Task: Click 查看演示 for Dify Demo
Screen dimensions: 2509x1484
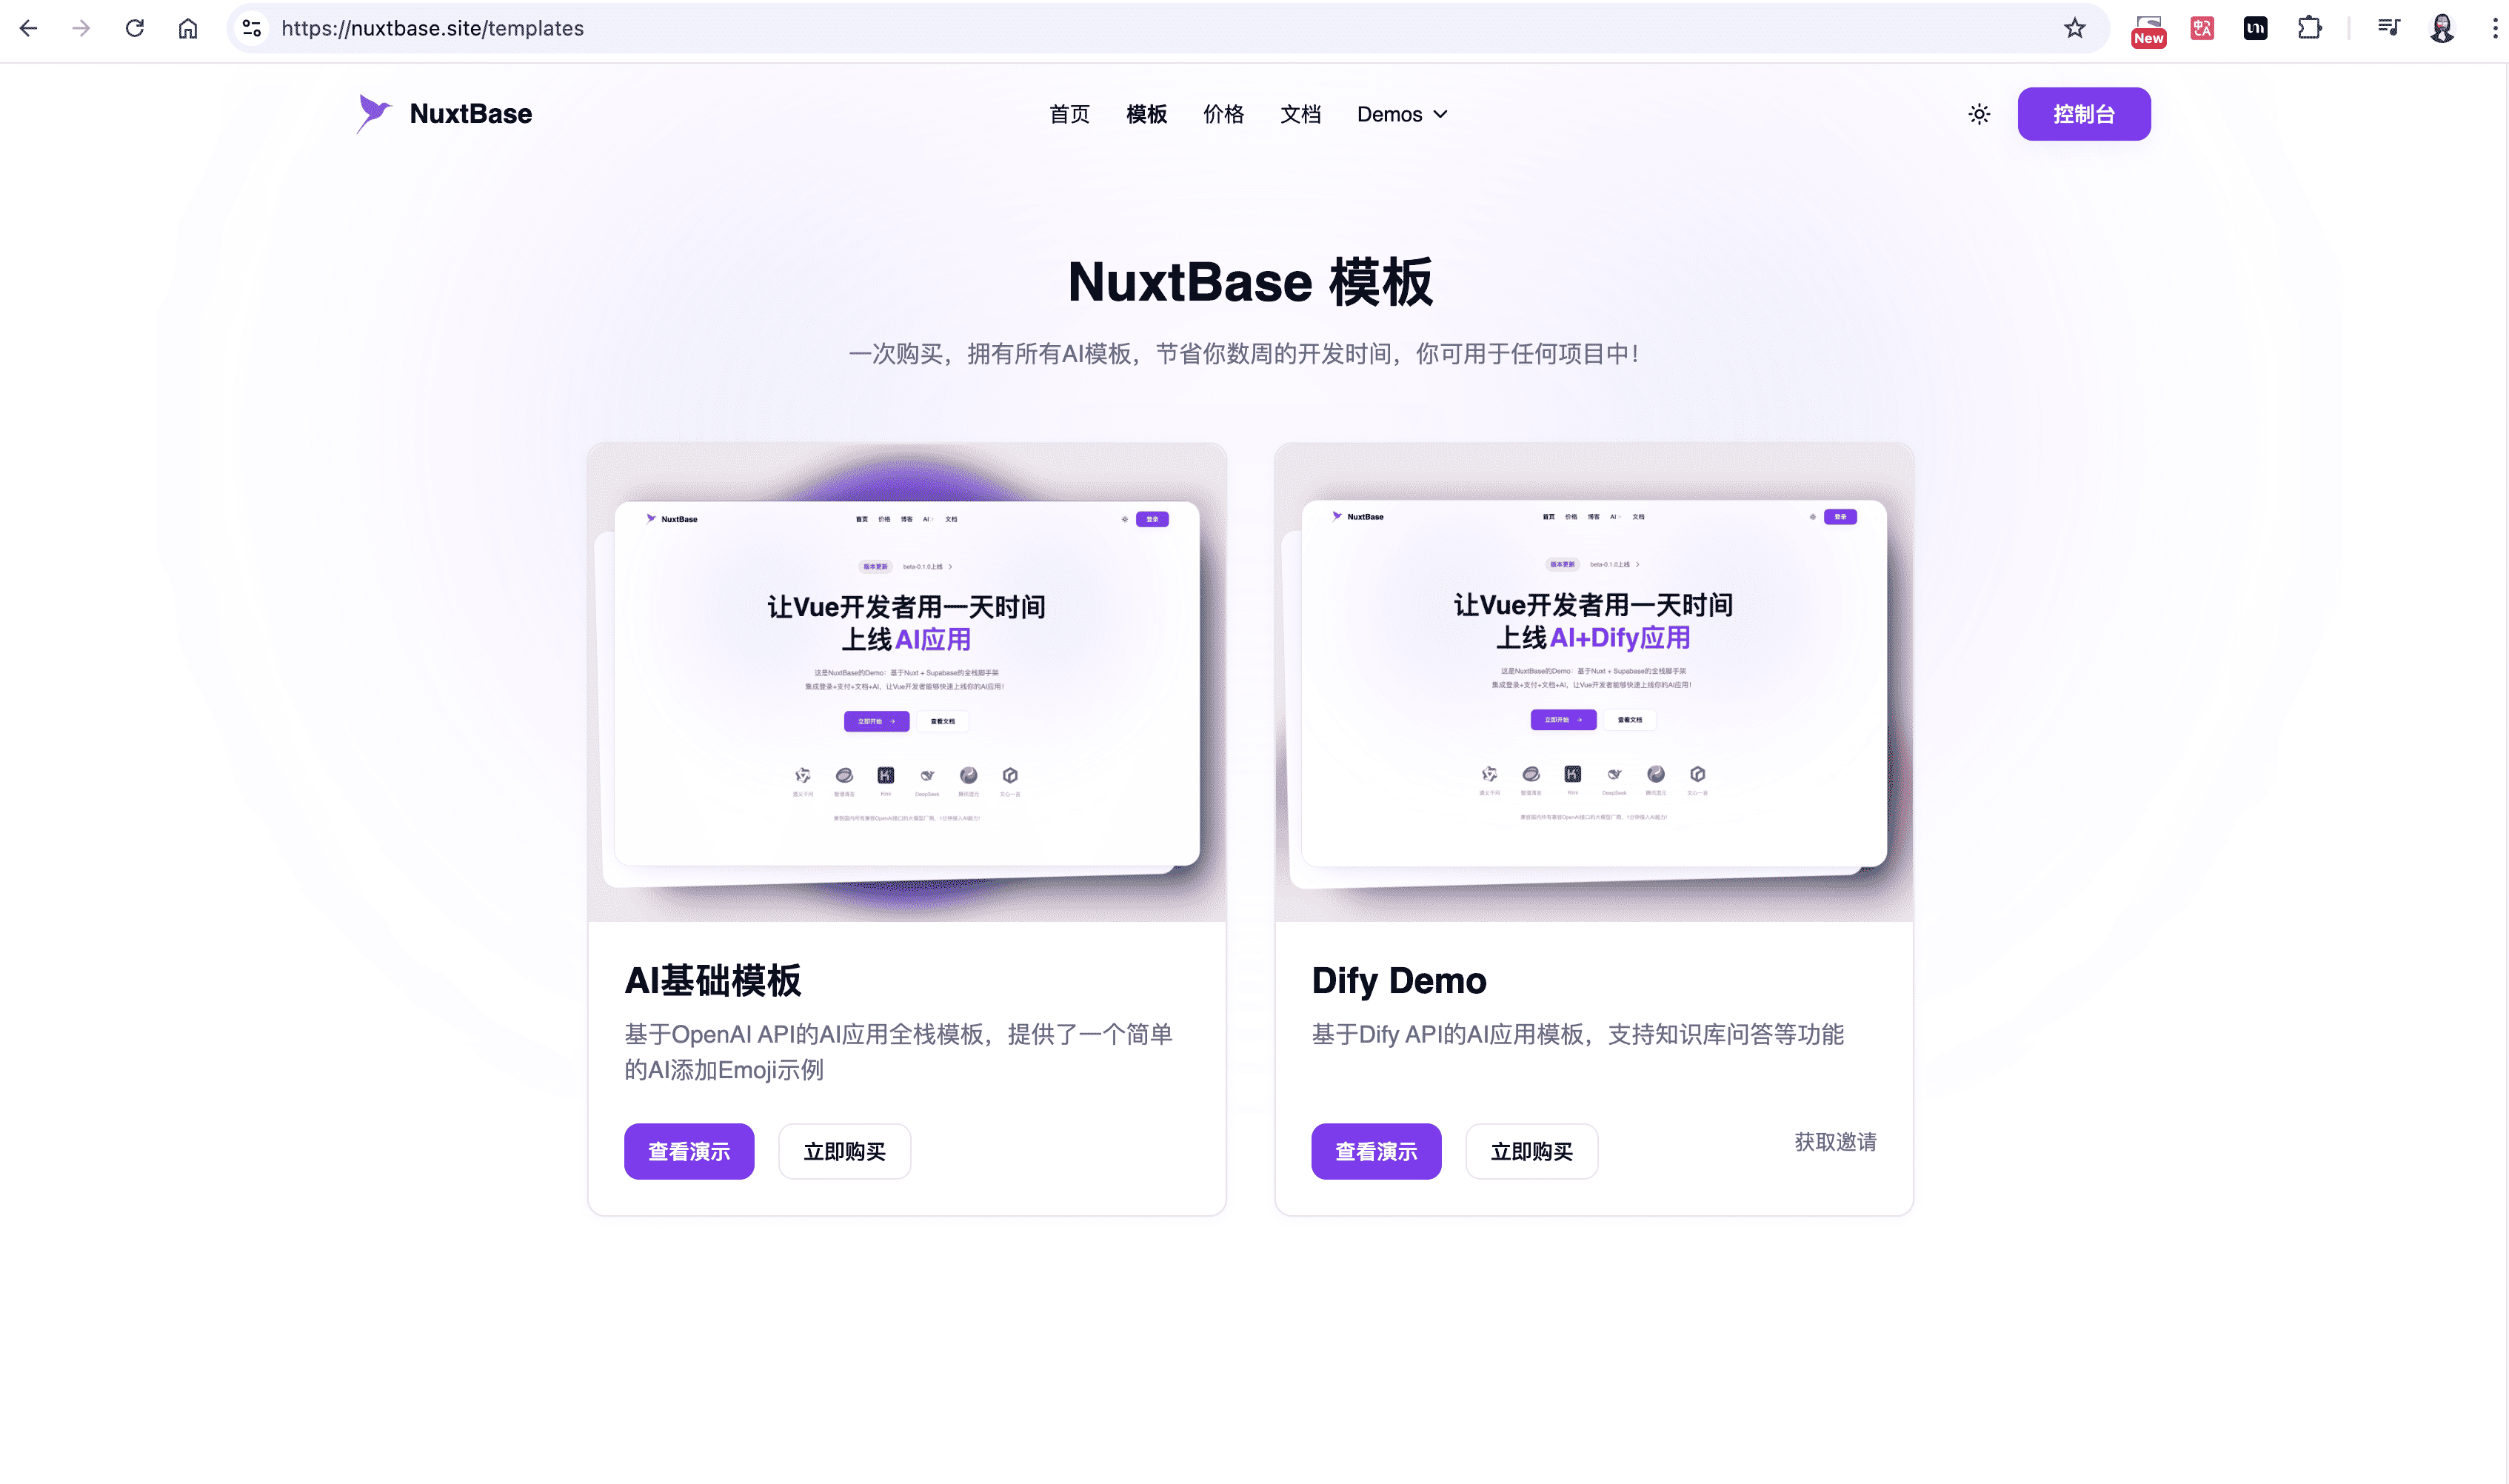Action: (x=1376, y=1151)
